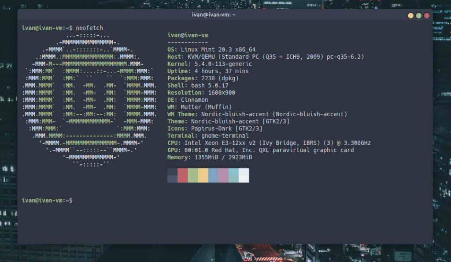The height and width of the screenshot is (262, 451).
Task: Click the blue color block in palette
Action: point(213,175)
